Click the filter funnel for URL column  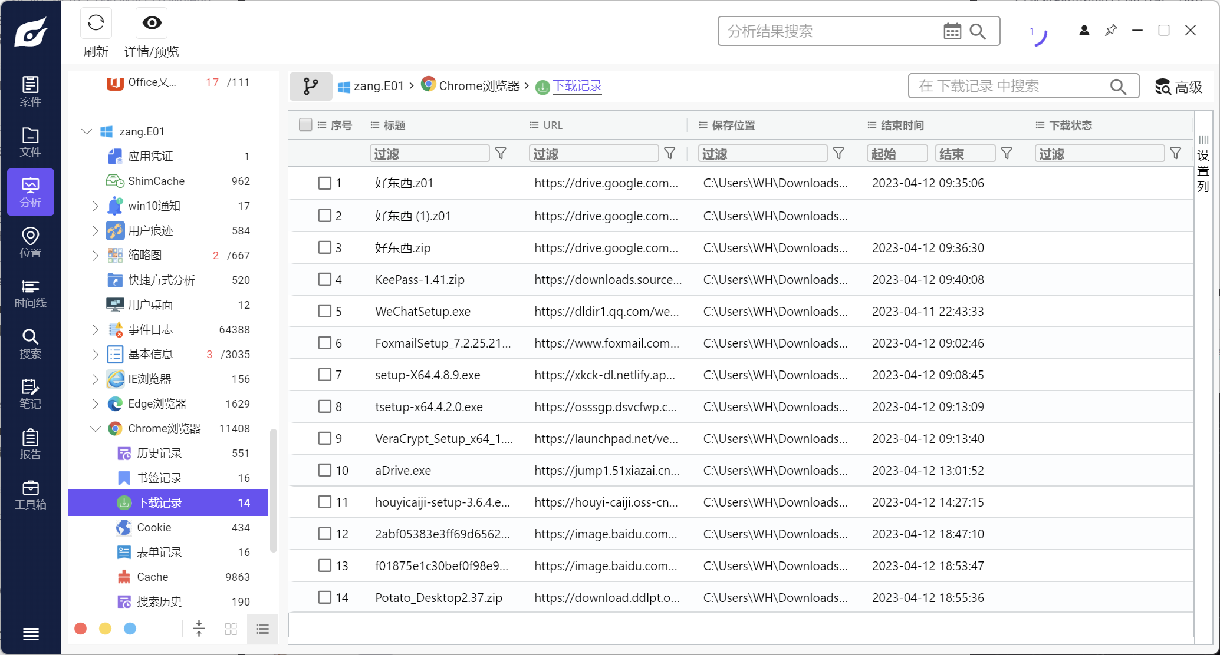point(670,154)
